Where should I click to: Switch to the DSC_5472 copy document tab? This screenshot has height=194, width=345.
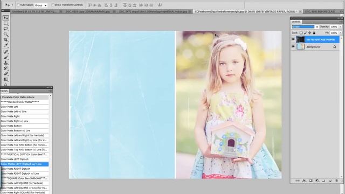coord(153,11)
